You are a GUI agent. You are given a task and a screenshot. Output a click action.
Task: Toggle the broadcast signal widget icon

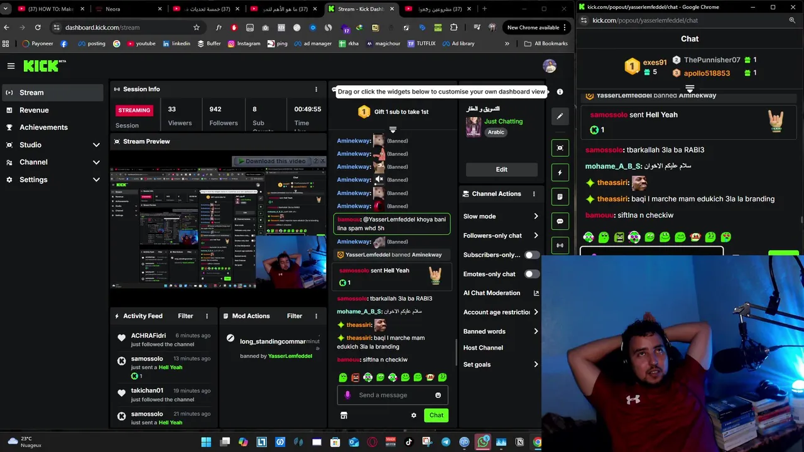pyautogui.click(x=560, y=245)
